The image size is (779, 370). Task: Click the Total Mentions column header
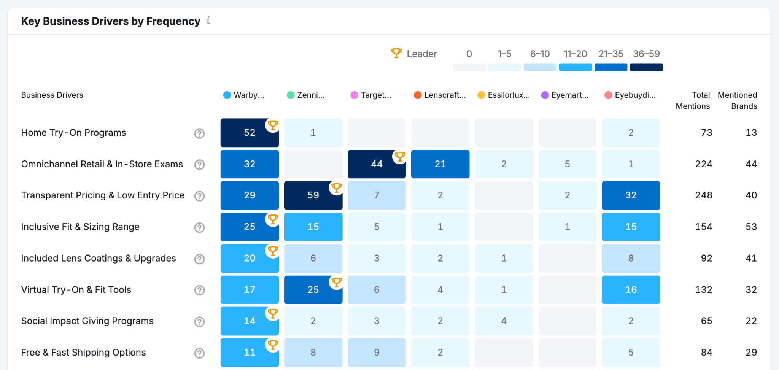(693, 100)
